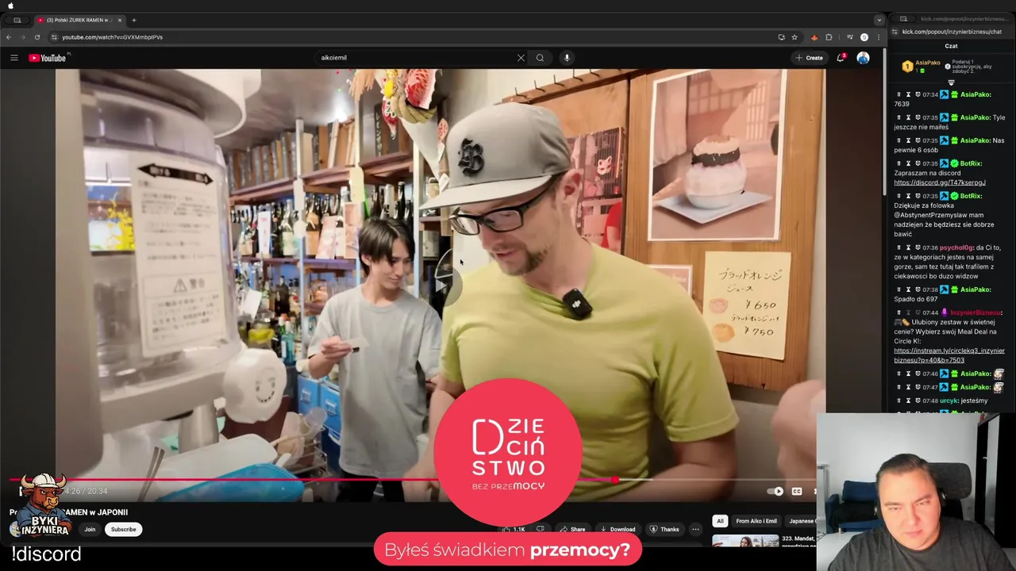Click the Subscribe button
This screenshot has width=1016, height=571.
(x=123, y=529)
